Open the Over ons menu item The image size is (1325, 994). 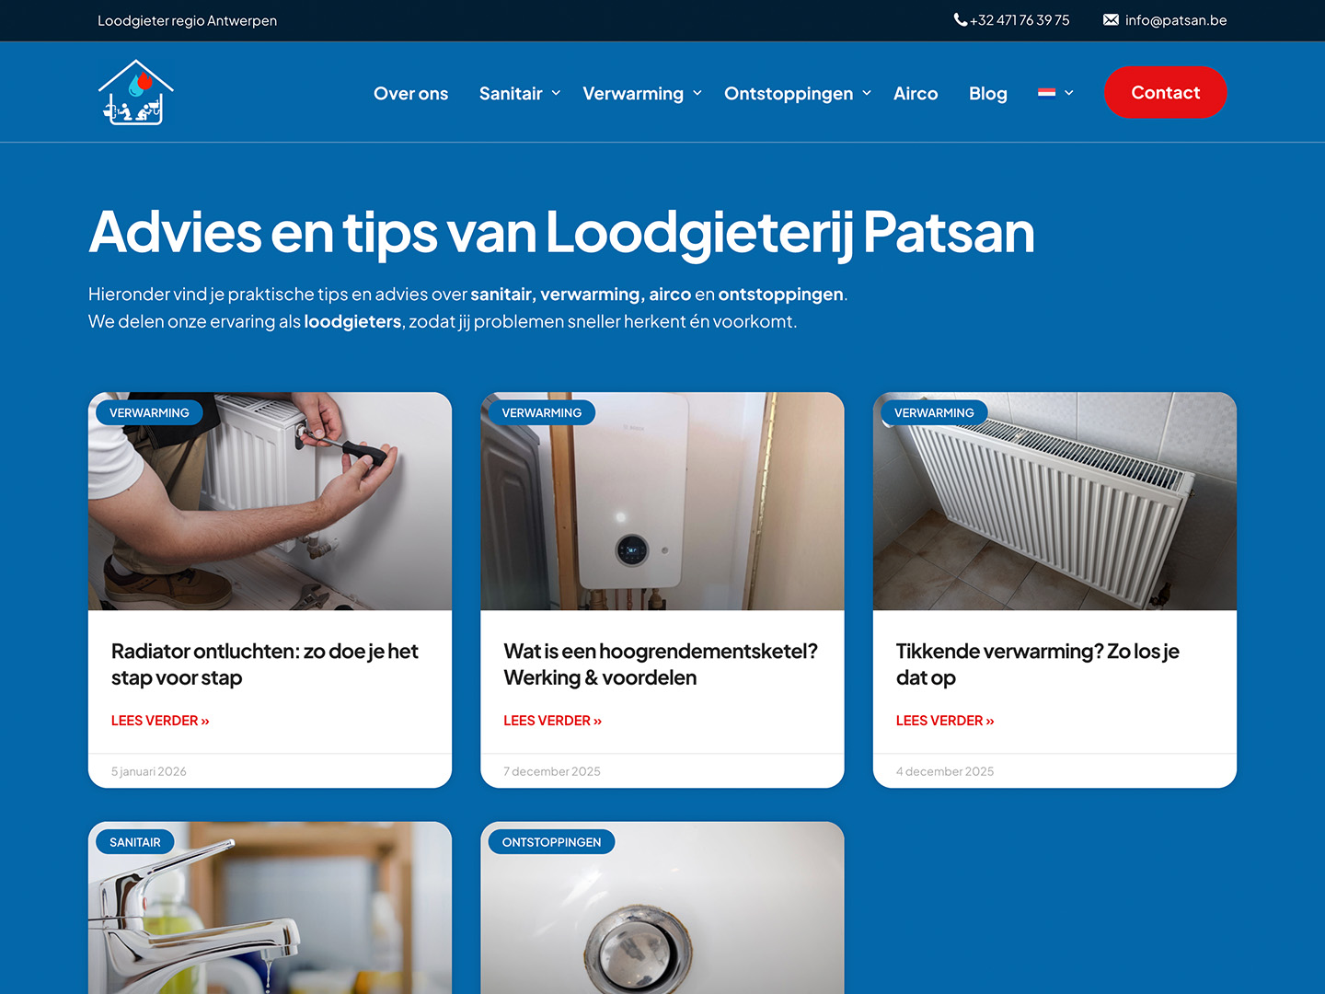(x=410, y=93)
